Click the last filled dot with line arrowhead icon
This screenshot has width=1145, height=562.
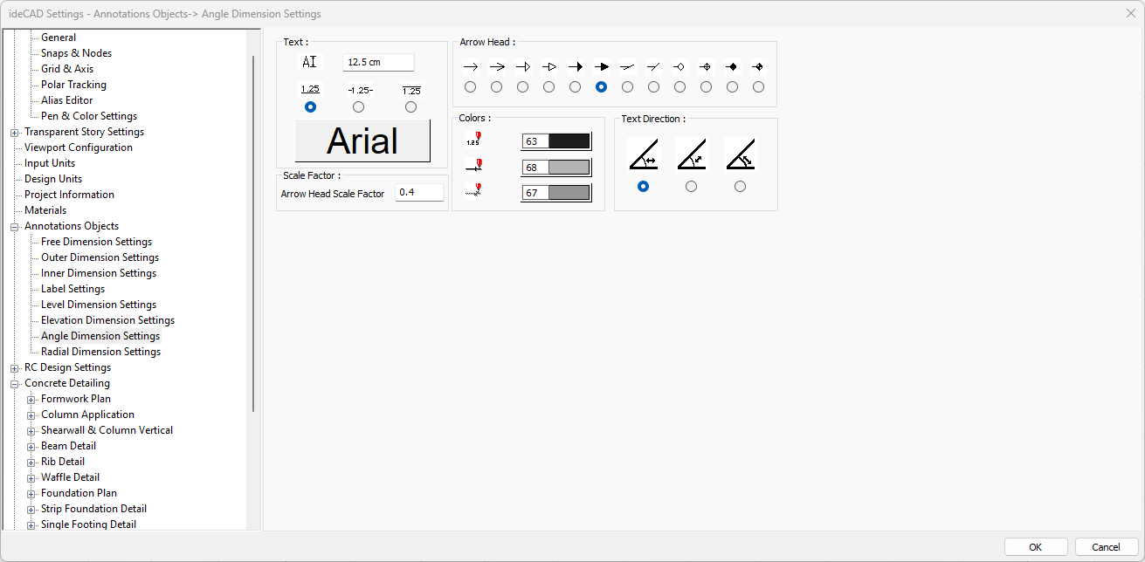tap(759, 66)
